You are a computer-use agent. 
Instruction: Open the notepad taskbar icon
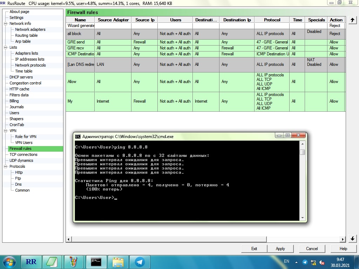(52, 262)
